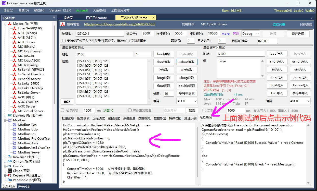Click the icon next to MC-R (Binary)
The image size is (317, 191).
[x=15, y=65]
